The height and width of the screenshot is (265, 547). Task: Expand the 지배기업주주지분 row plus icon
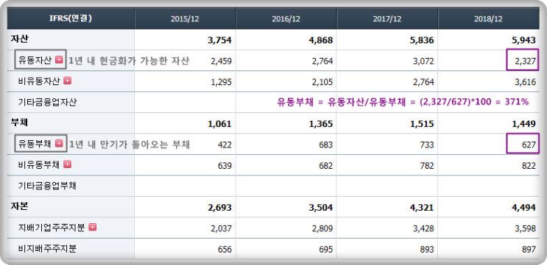(x=93, y=227)
